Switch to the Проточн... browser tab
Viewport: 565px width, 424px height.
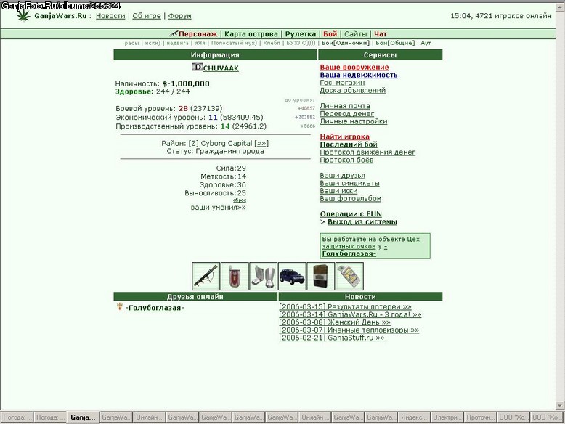coord(480,417)
